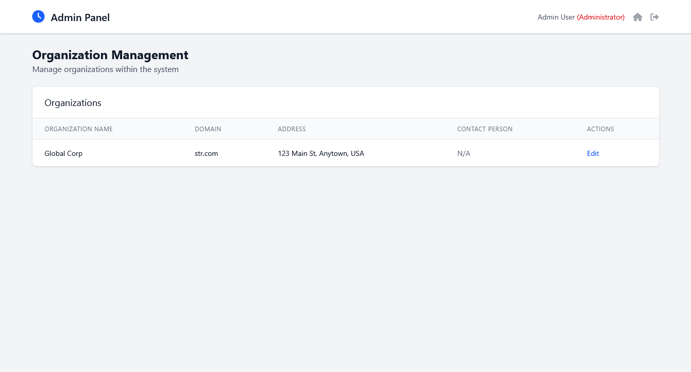Select the ADDRESS column header

coord(292,129)
